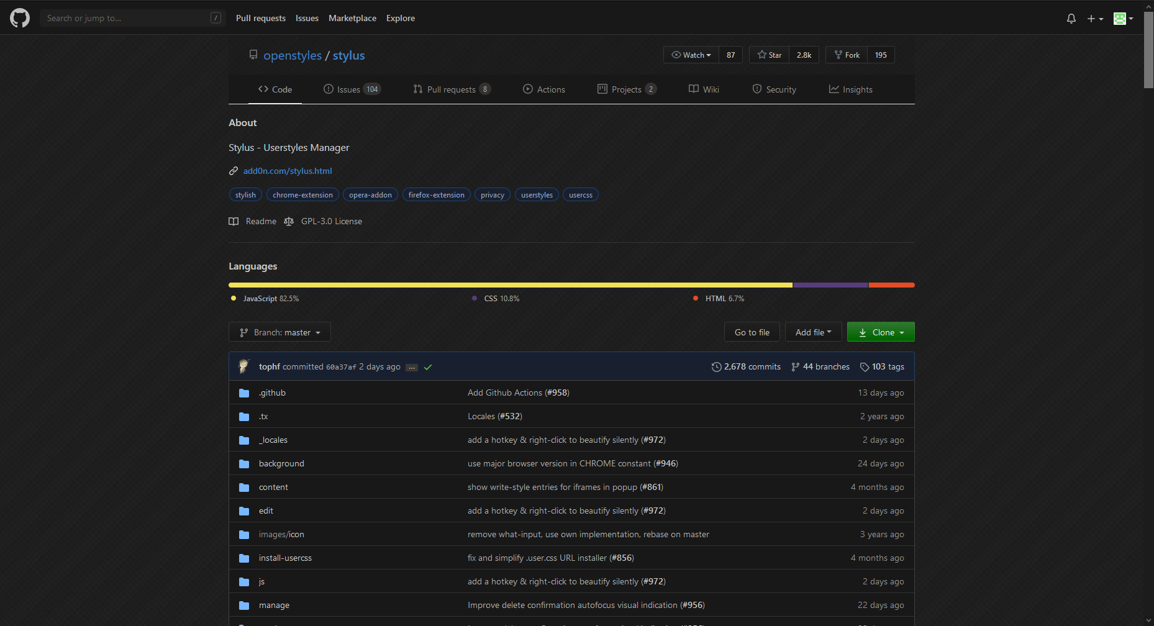Open add0n.com/stylus.html link
This screenshot has width=1154, height=626.
pos(288,171)
